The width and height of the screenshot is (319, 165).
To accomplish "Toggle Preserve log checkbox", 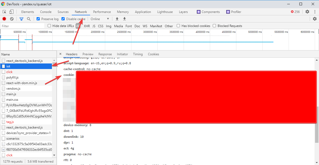I will pos(38,19).
